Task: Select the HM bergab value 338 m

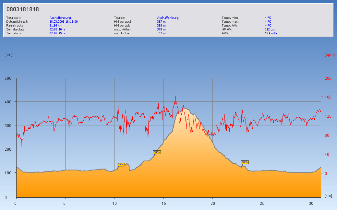Action: coord(161,26)
